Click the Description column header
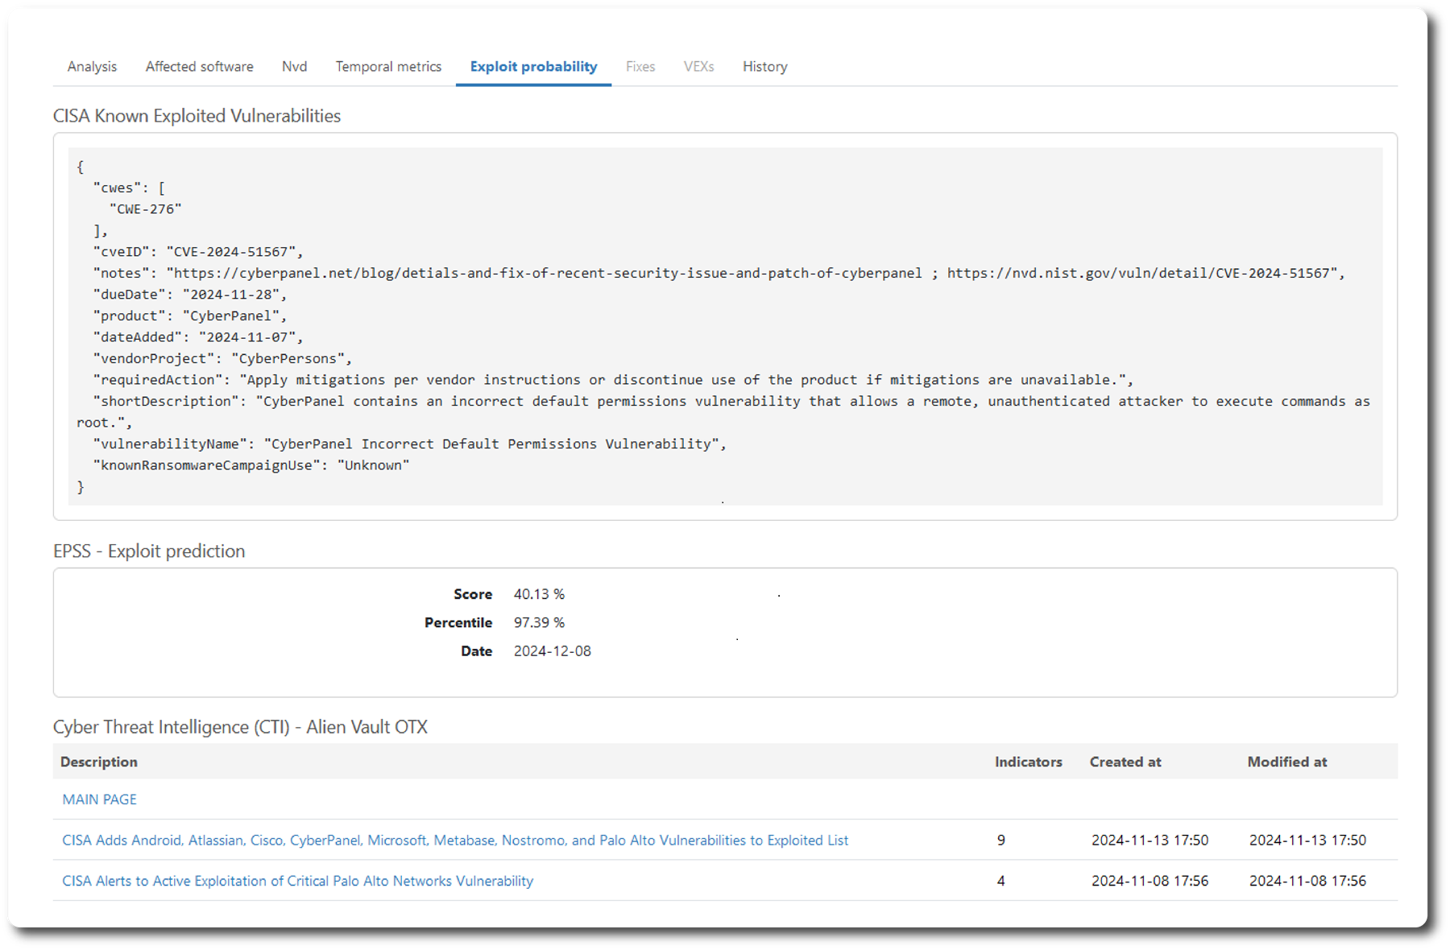The width and height of the screenshot is (1450, 950). click(x=99, y=762)
